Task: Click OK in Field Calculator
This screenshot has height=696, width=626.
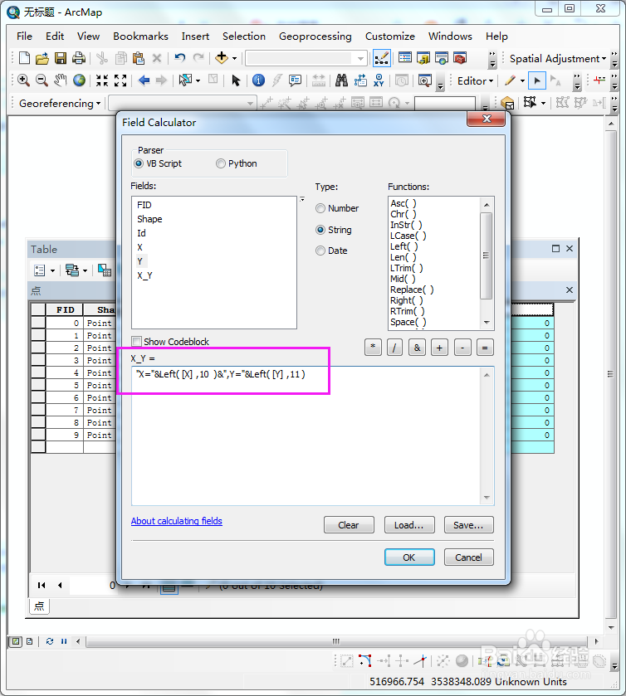Action: (409, 557)
